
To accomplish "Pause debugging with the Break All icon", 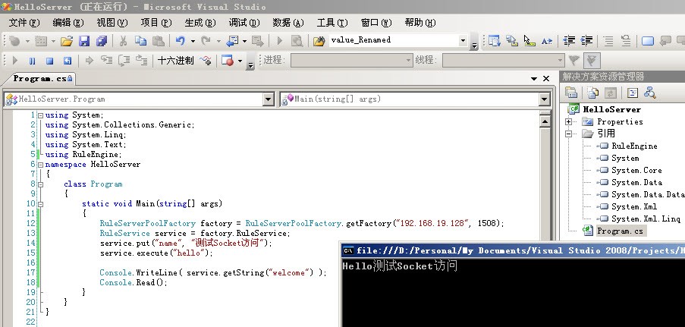I will click(33, 61).
